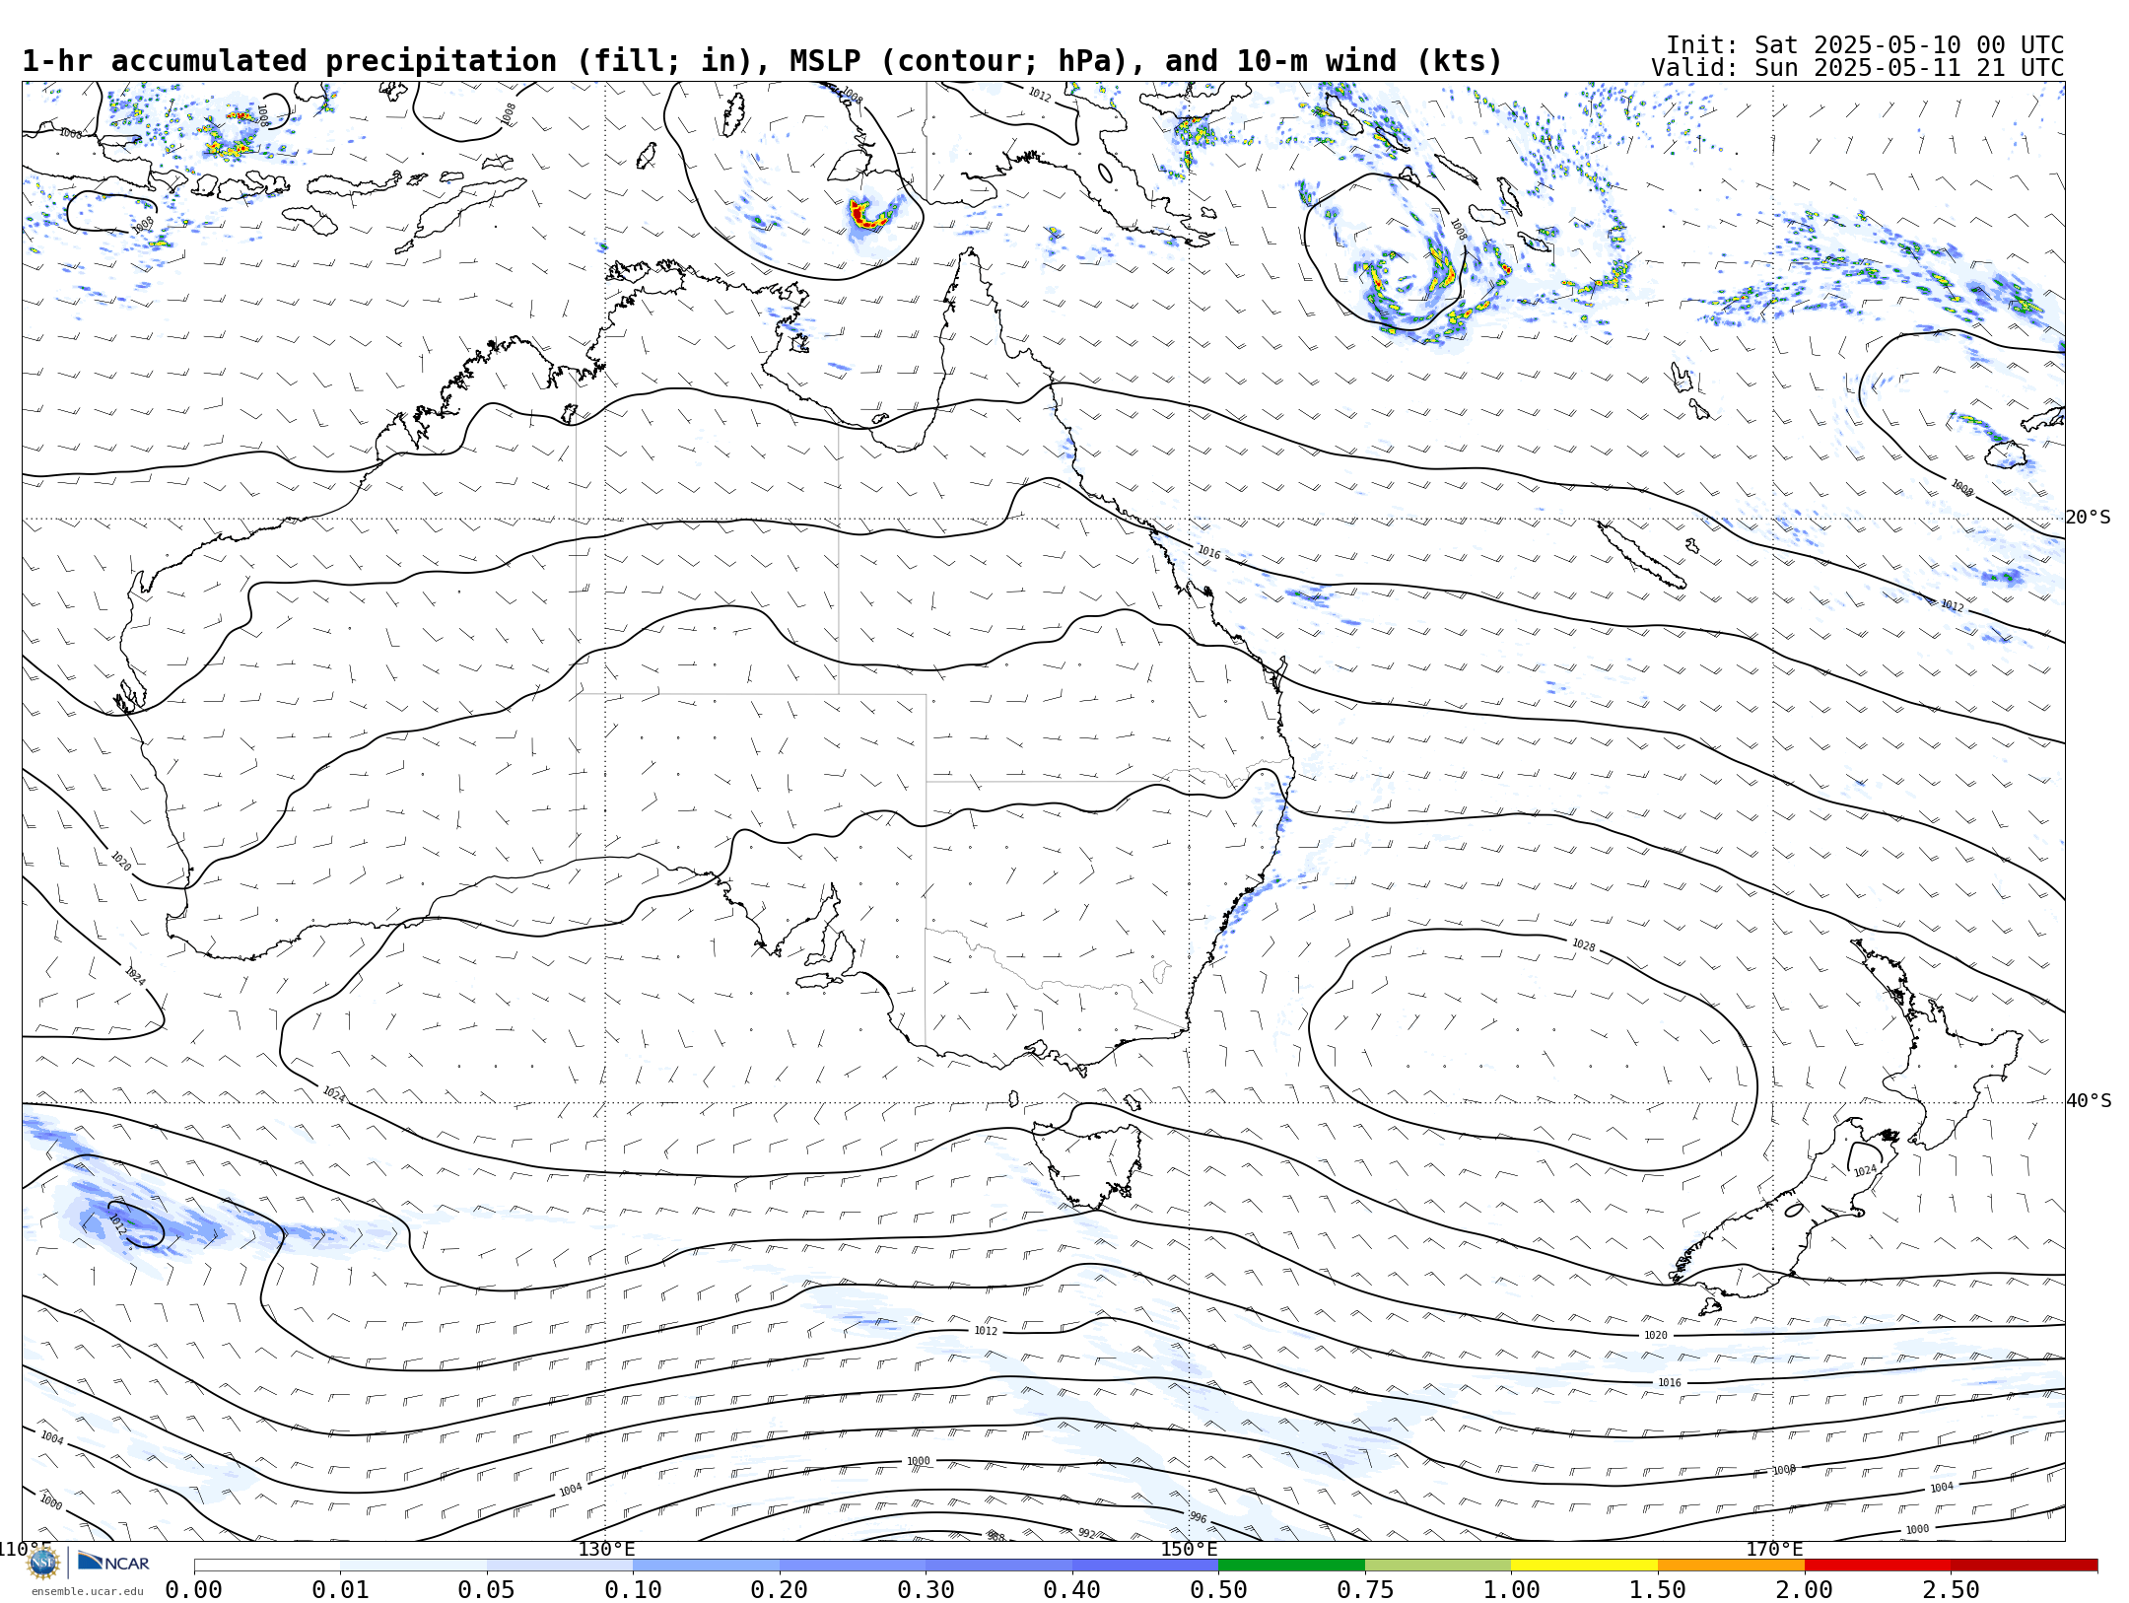This screenshot has width=2129, height=1603.
Task: Click the 0.40 colorbar label
Action: (x=1071, y=1590)
